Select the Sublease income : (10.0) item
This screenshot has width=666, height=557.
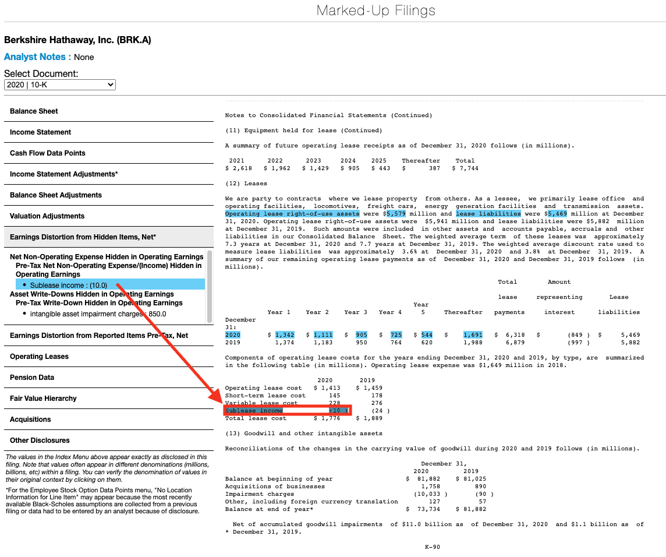[x=111, y=285]
